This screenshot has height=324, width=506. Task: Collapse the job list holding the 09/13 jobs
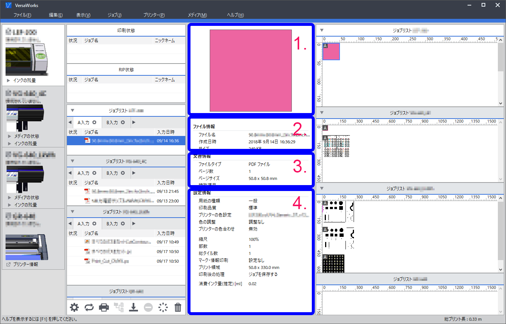tap(72, 161)
